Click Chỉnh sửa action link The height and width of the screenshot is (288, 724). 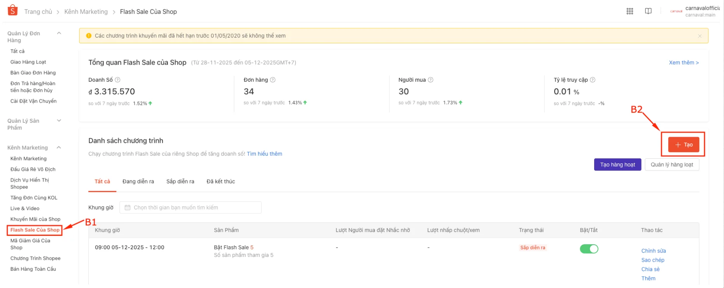(653, 251)
